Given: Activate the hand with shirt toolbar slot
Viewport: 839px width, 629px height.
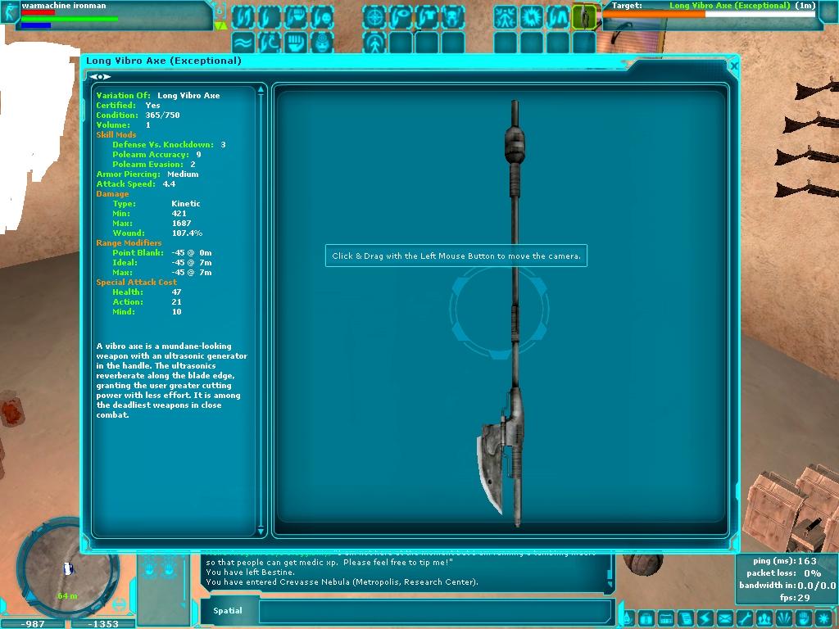Looking at the screenshot, I should [x=426, y=17].
